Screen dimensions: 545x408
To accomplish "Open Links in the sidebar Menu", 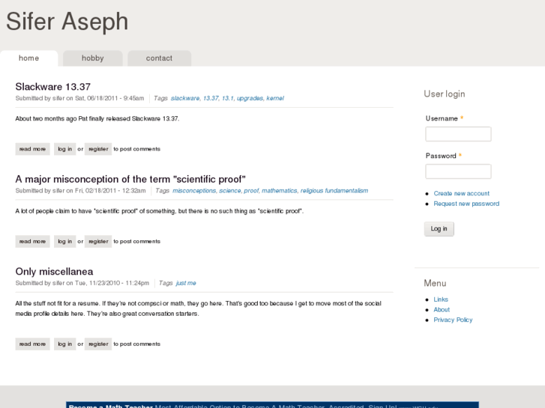I will tap(441, 299).
